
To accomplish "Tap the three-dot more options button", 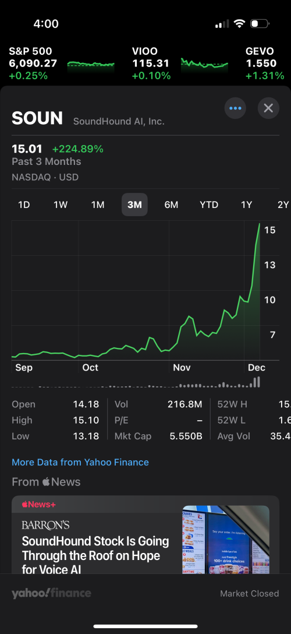I will [235, 108].
